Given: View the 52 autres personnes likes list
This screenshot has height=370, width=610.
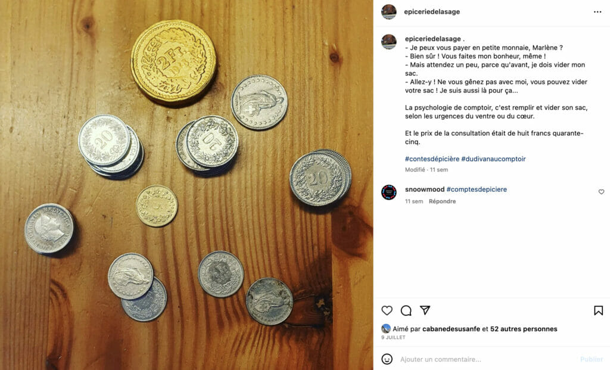Looking at the screenshot, I should tap(524, 329).
